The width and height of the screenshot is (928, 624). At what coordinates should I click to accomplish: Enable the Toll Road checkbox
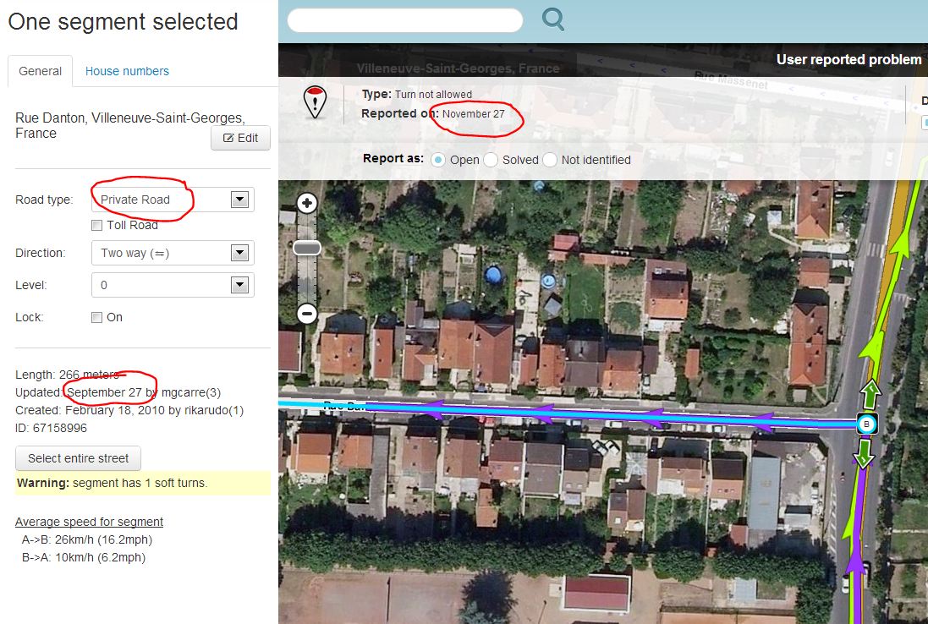(x=97, y=225)
